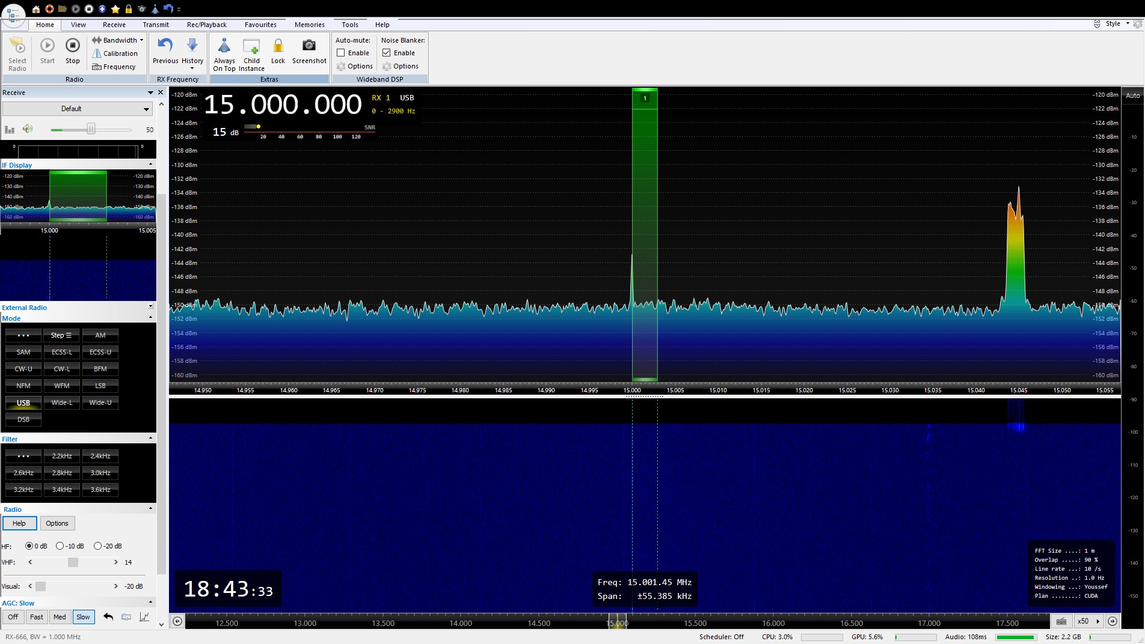Mute audio using the speaker icon
Viewport: 1145px width, 644px height.
[28, 129]
